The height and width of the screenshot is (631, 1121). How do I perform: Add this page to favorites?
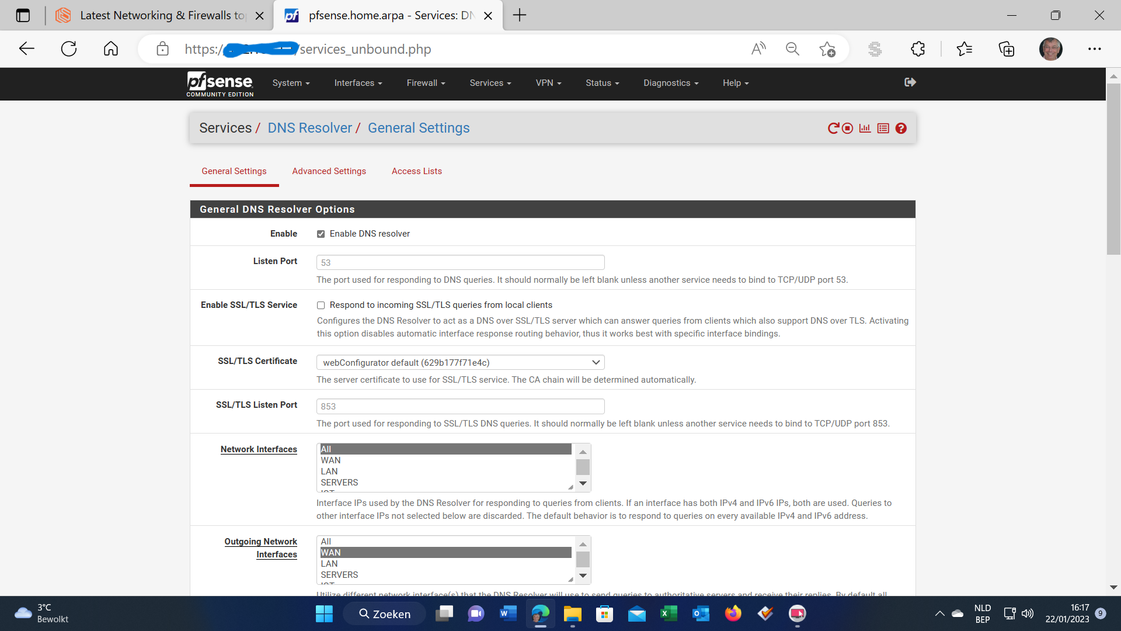coord(827,49)
